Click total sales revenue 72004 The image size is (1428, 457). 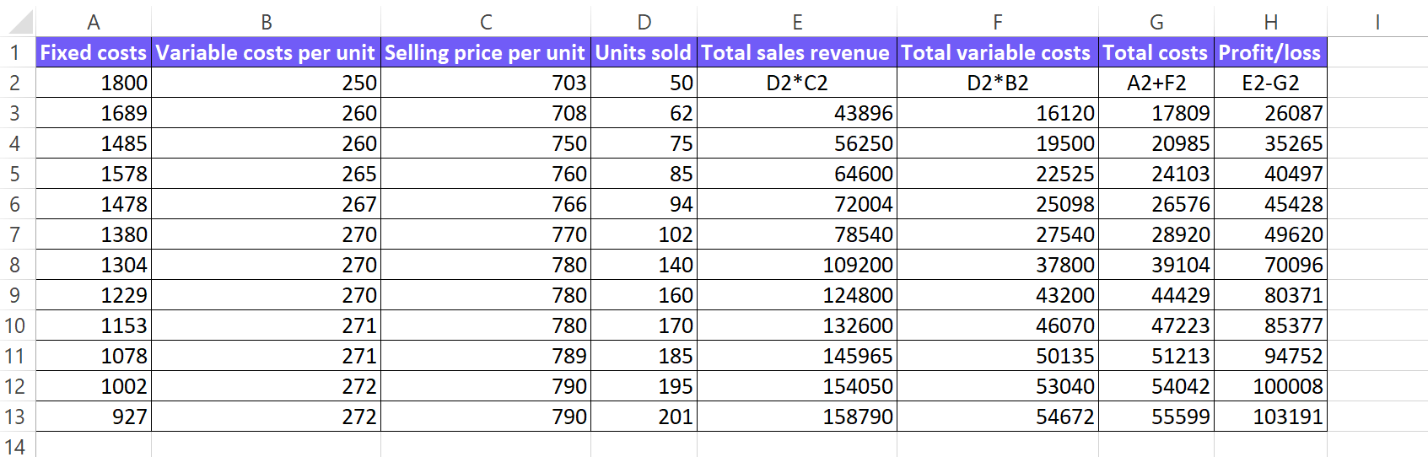[x=797, y=204]
